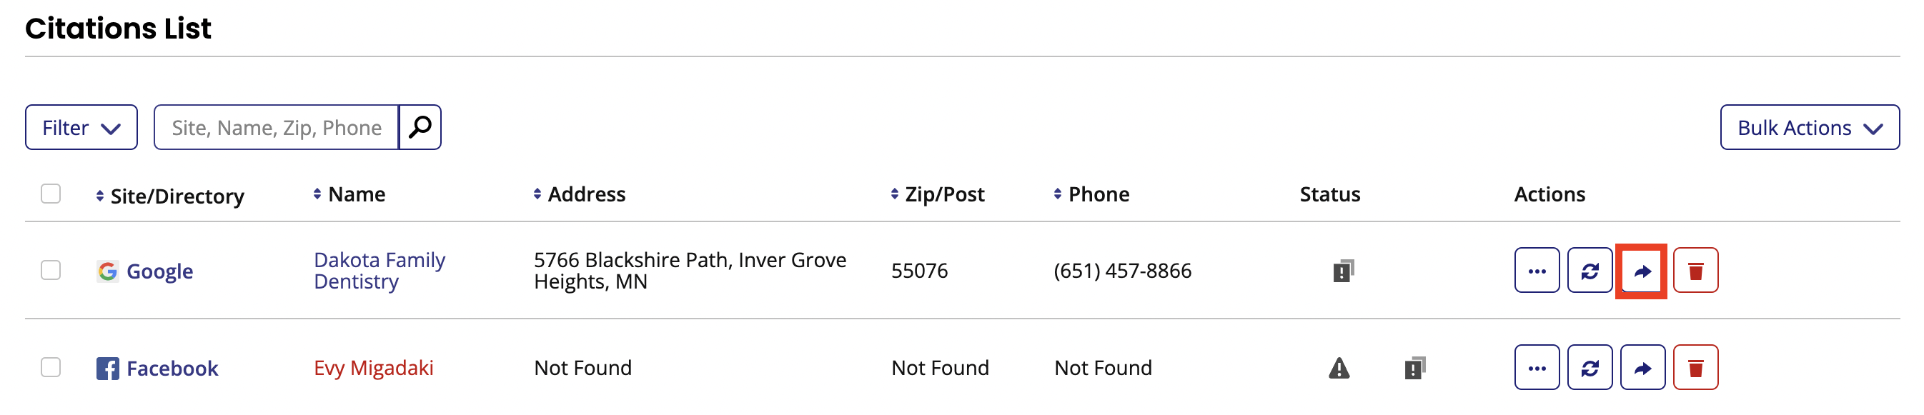
Task: Check the select-all checkbox in the header
Action: tap(51, 194)
